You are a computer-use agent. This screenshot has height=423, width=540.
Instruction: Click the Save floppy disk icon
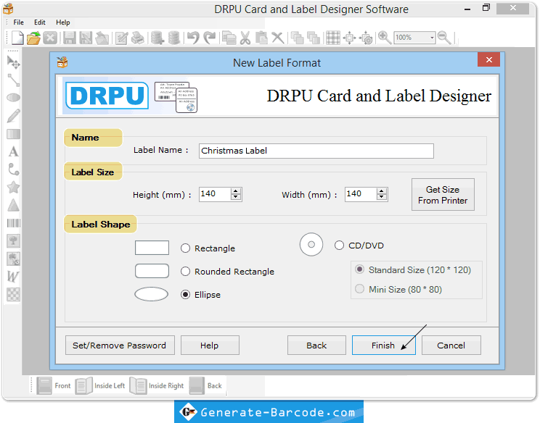point(69,38)
